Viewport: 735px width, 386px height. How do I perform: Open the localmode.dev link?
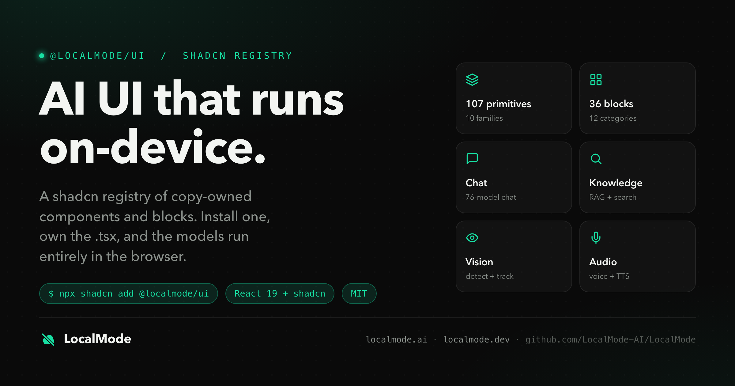tap(477, 339)
